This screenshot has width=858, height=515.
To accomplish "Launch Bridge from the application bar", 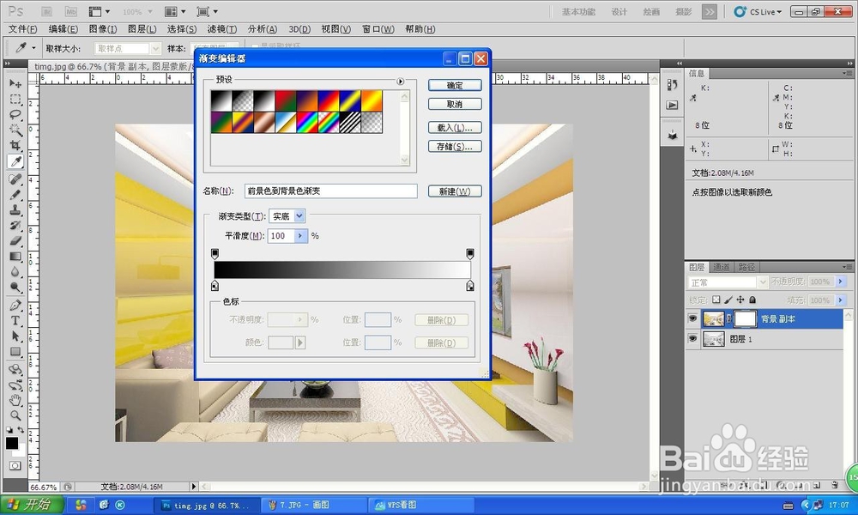I will pyautogui.click(x=47, y=11).
